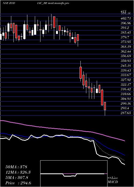The width and height of the screenshot is (134, 187).
Task: Select the 385.45 price level label
Action: coord(126,32)
